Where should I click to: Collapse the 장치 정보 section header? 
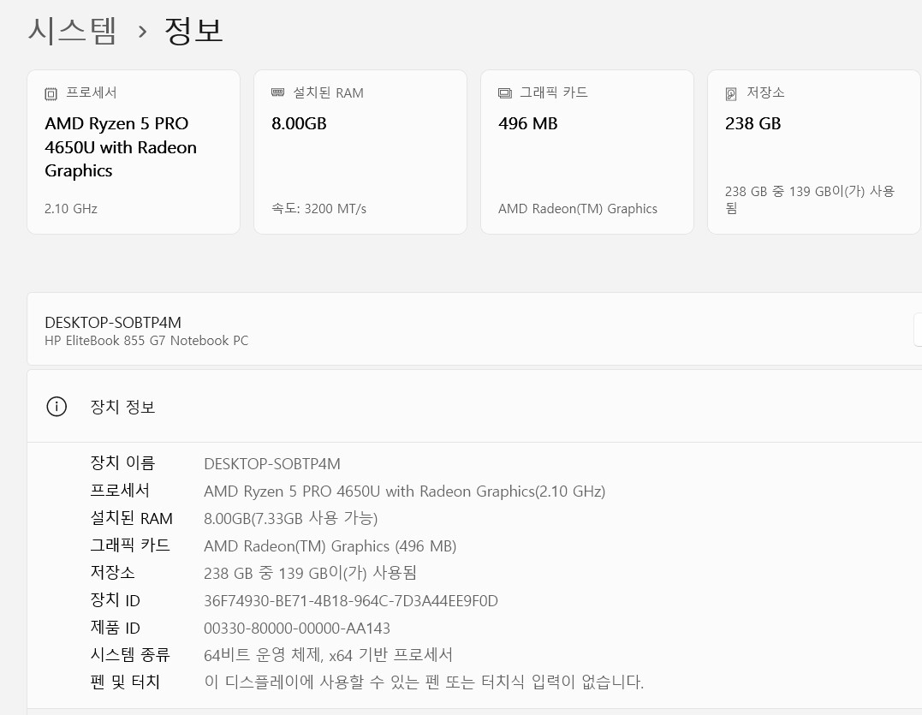[474, 406]
